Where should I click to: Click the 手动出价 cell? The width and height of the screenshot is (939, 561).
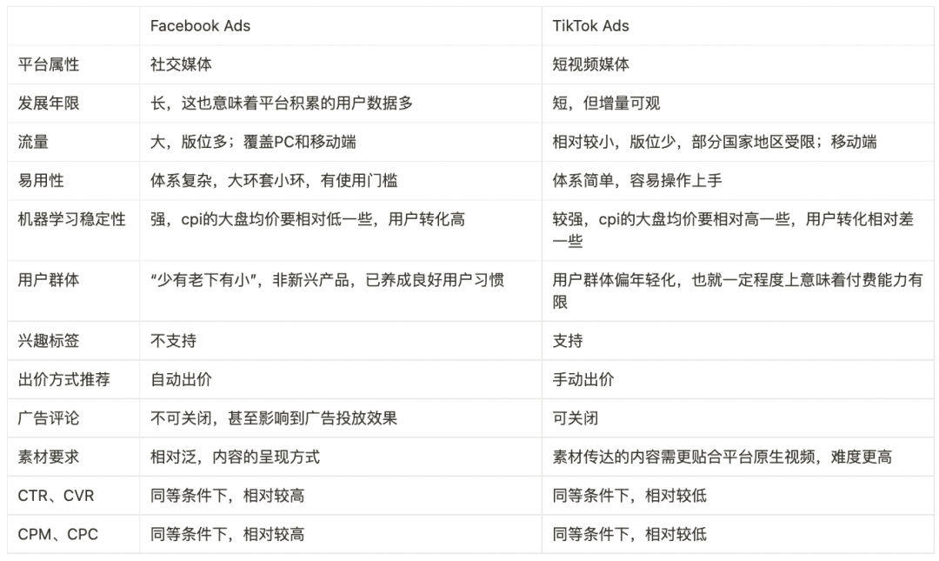click(x=583, y=379)
